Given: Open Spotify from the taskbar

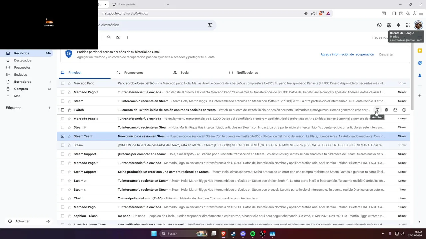Looking at the screenshot, I should pos(253,234).
